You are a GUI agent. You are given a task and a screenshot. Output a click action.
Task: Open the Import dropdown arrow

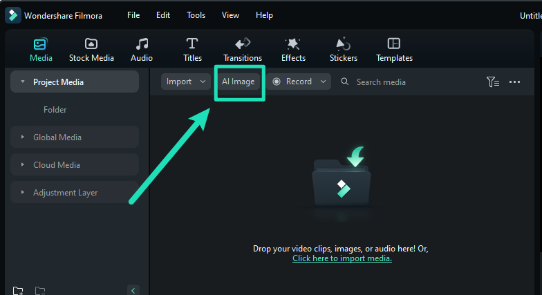(x=203, y=82)
